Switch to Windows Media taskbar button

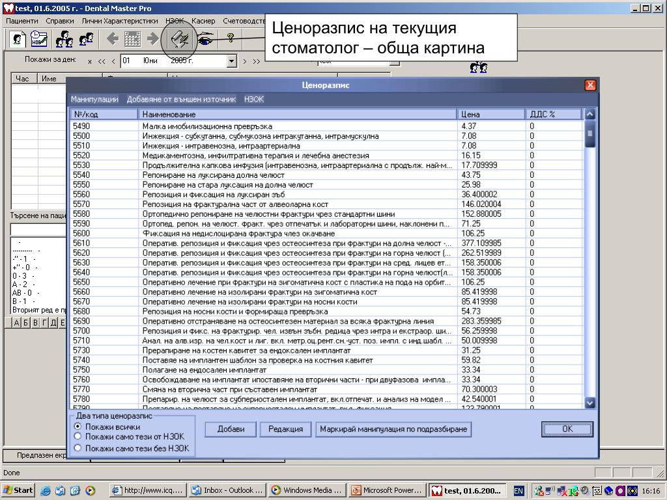(x=307, y=490)
